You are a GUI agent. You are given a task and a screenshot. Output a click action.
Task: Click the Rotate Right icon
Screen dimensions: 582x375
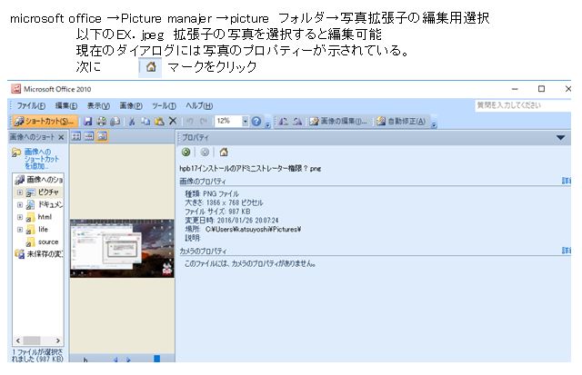tap(297, 121)
